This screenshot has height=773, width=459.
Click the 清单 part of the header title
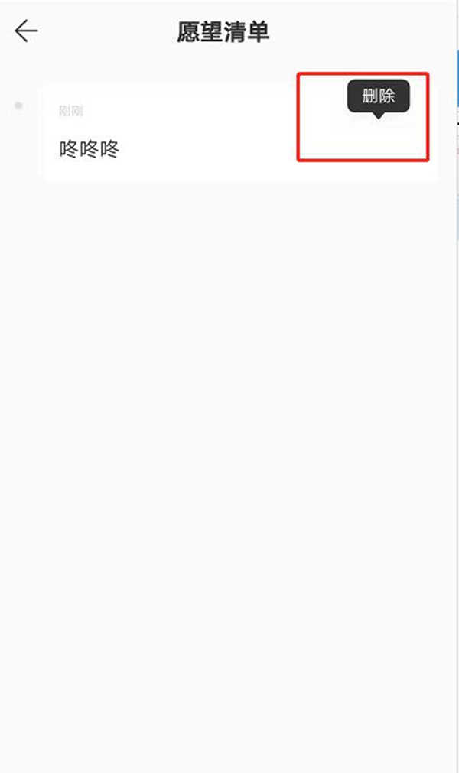pos(246,32)
